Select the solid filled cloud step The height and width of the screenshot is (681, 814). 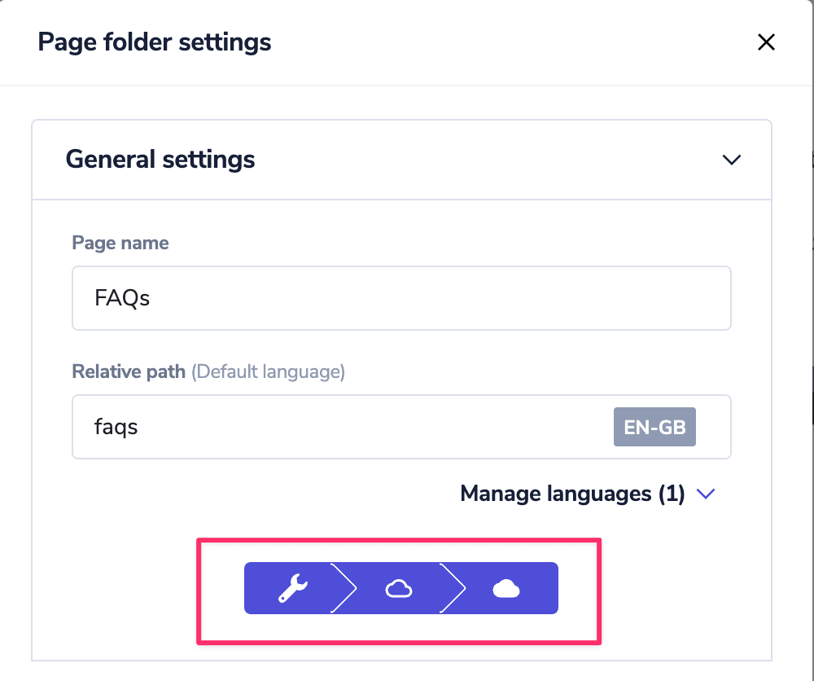(506, 588)
